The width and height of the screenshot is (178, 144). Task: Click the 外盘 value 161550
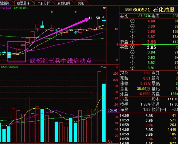[144, 94]
